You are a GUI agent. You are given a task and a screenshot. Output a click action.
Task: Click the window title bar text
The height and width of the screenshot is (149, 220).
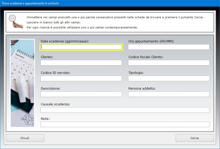click(x=30, y=3)
